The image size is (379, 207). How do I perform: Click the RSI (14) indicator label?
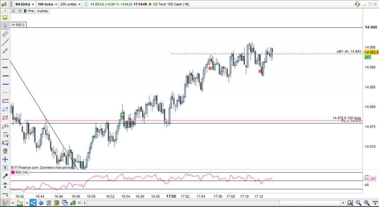coord(21,172)
